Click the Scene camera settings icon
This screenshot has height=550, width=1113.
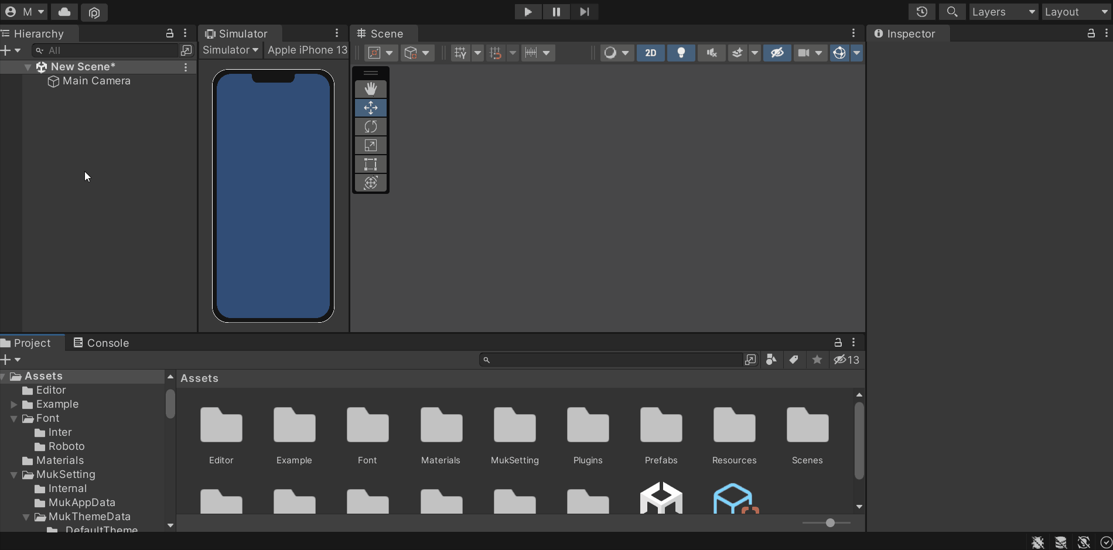tap(804, 53)
